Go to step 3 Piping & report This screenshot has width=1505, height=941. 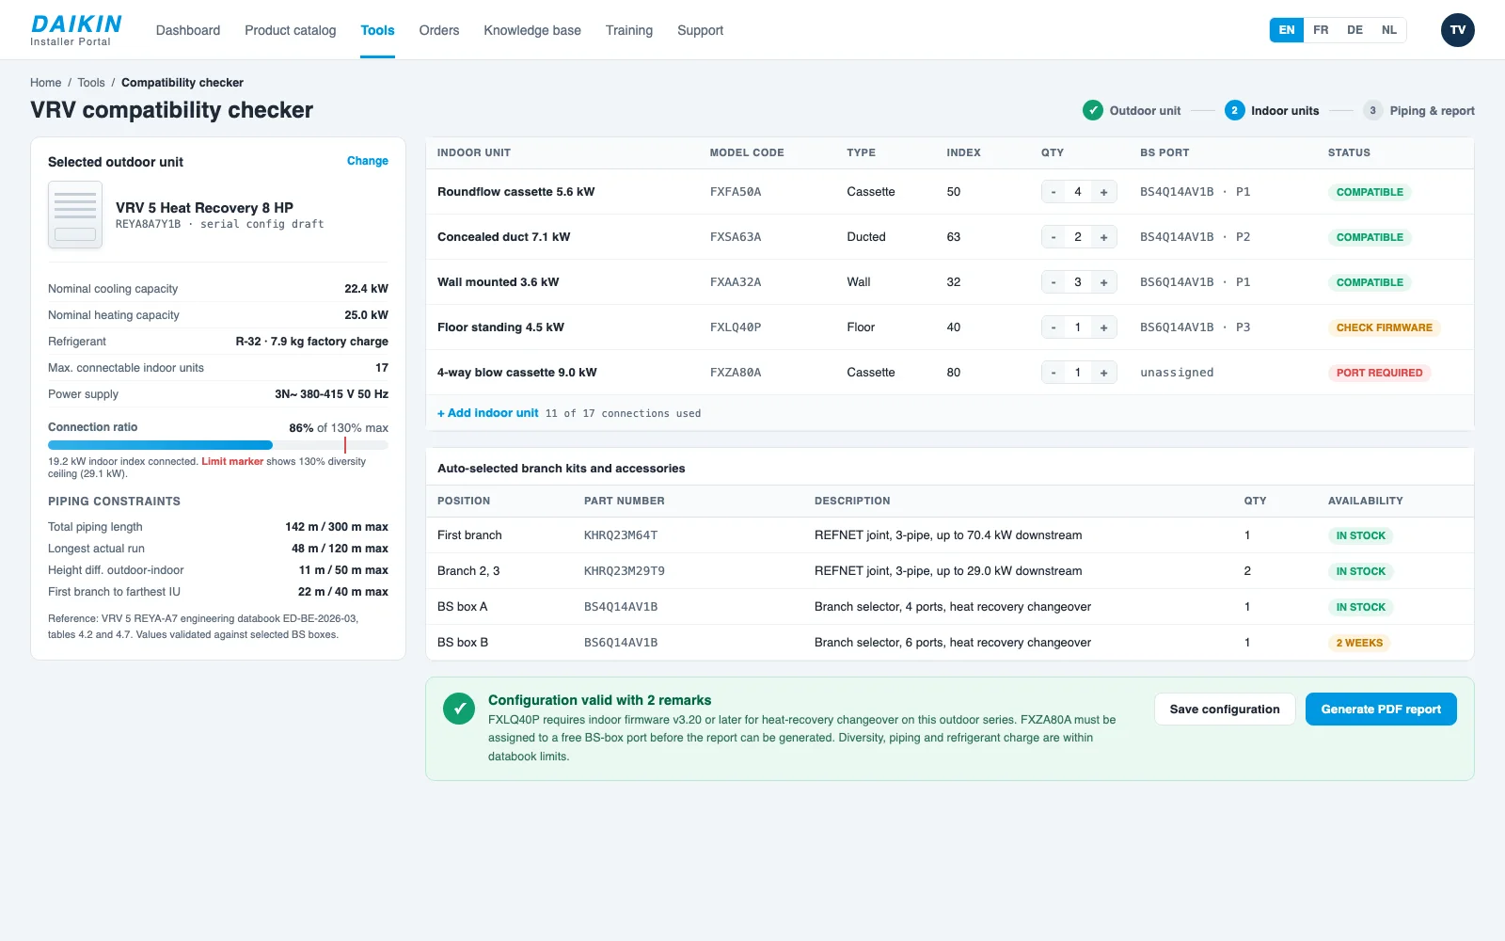[1418, 110]
